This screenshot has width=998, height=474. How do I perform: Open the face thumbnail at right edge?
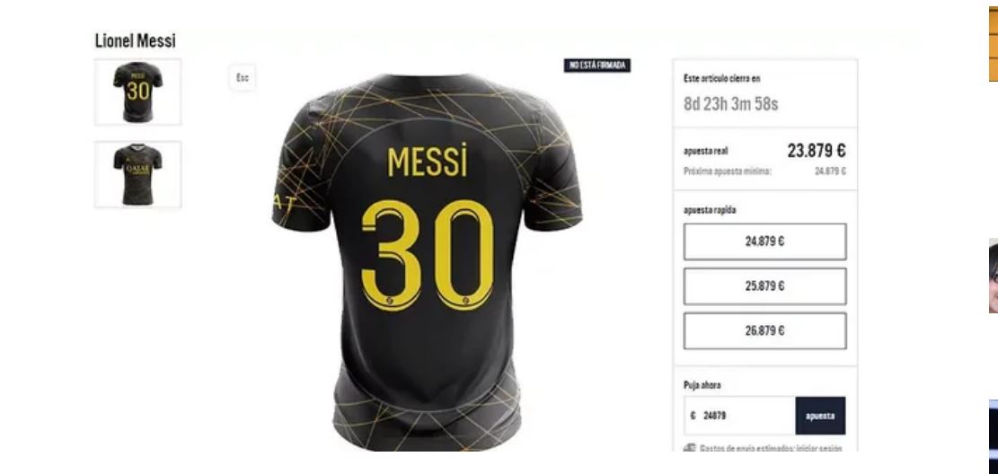994,276
